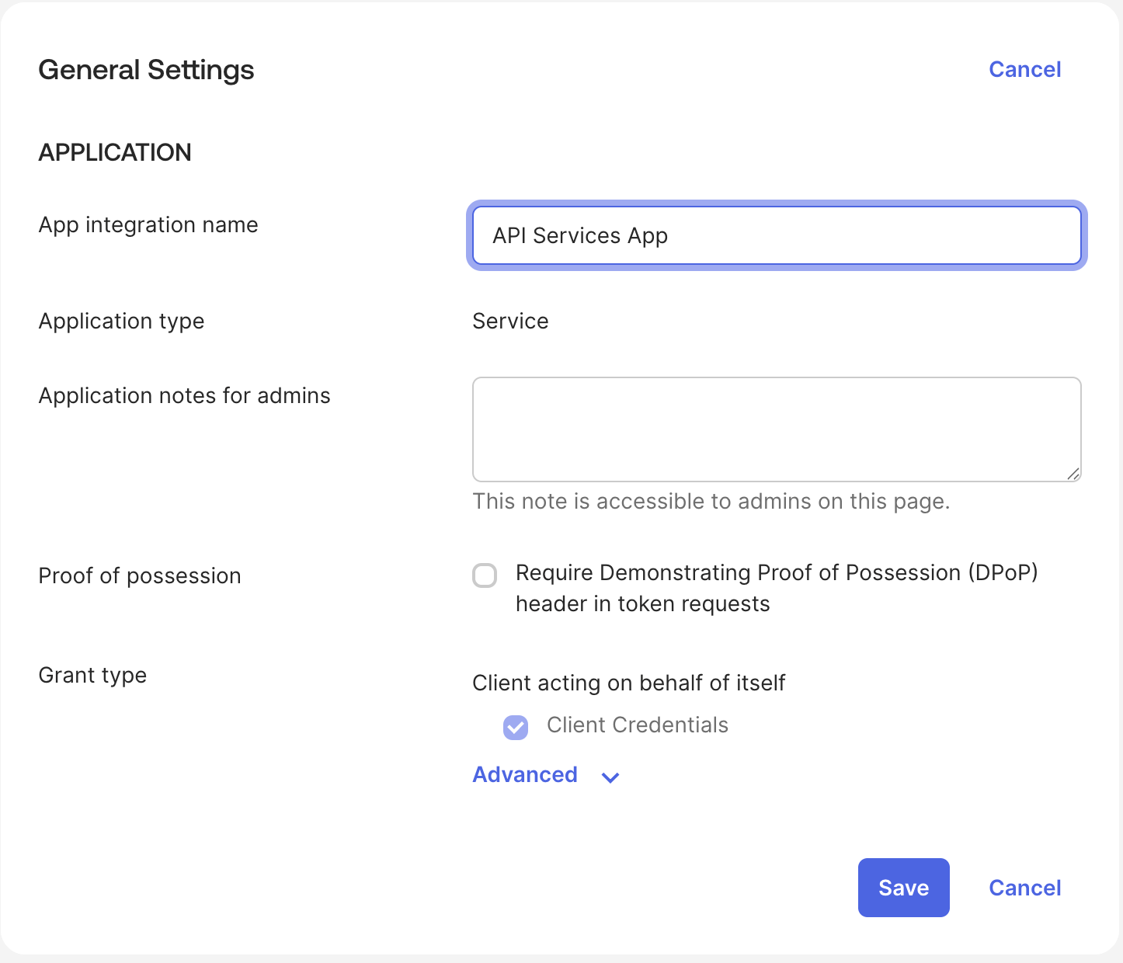Click the chevron arrow next to Advanced
This screenshot has height=963, width=1123.
tap(610, 777)
